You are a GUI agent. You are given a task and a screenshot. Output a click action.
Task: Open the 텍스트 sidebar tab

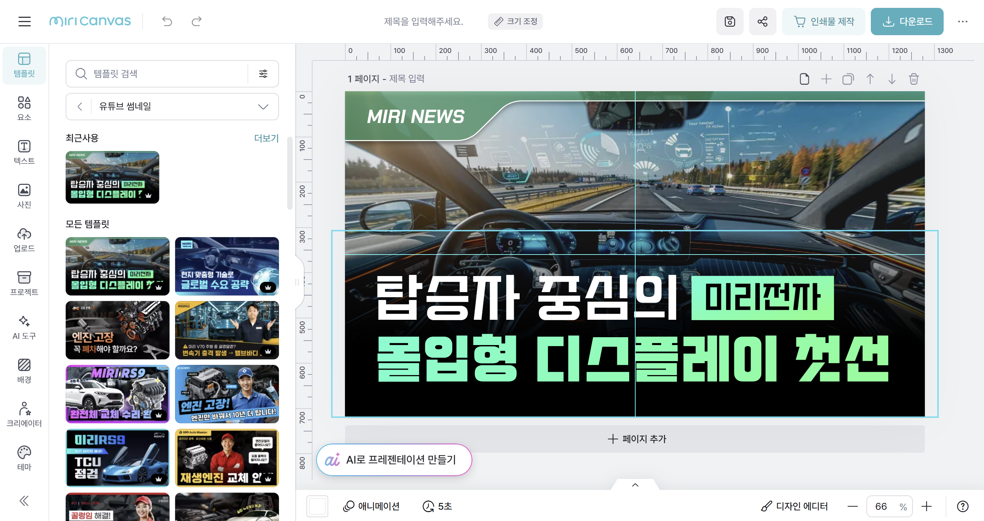click(24, 152)
